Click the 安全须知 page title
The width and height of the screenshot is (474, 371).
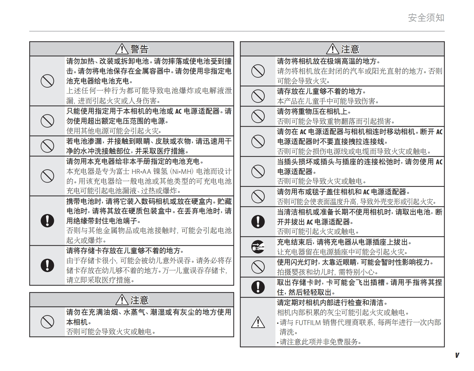coord(426,18)
